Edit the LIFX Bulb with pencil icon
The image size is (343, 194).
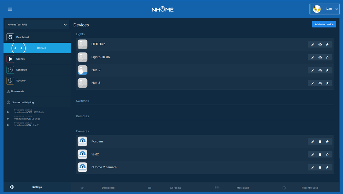pos(313,44)
